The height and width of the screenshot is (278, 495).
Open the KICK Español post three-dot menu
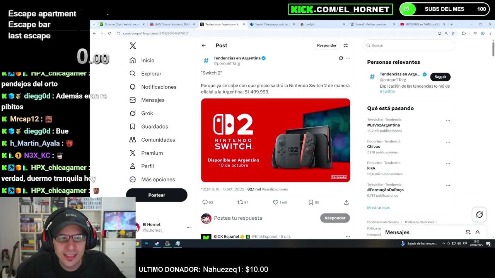[x=348, y=237]
